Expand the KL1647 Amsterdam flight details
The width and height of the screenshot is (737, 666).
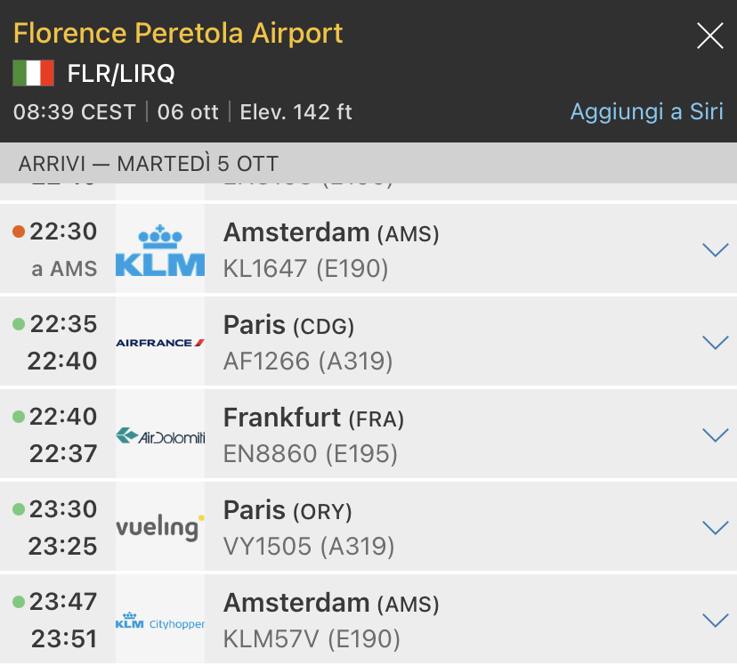(715, 250)
